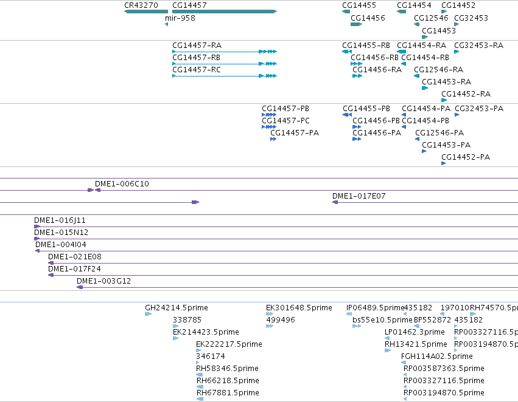Open protein CG32453-PA label
Screen dimensions: 518x402
tap(479, 109)
